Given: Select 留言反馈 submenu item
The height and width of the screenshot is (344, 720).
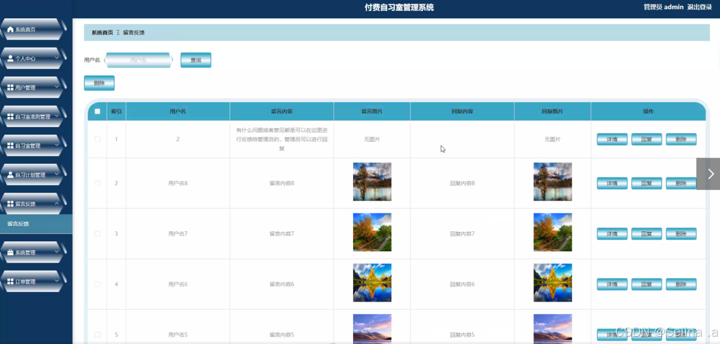Looking at the screenshot, I should [36, 224].
